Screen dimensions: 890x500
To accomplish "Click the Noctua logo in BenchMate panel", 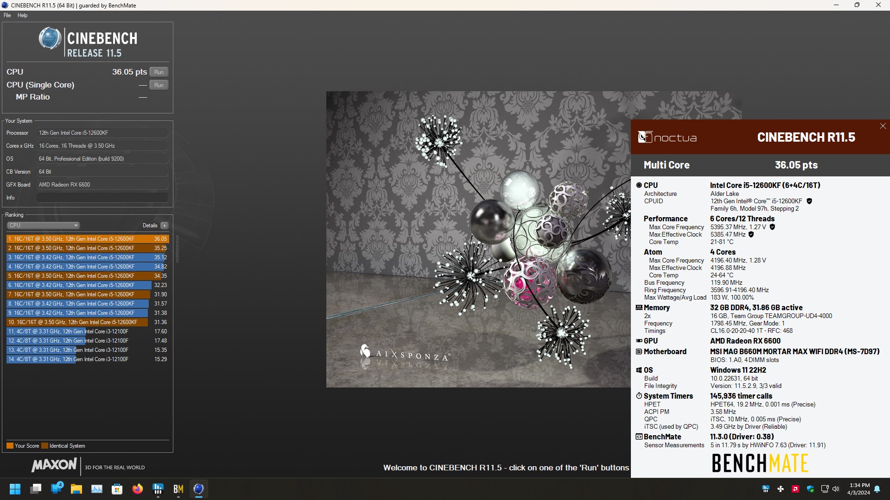I will point(667,137).
